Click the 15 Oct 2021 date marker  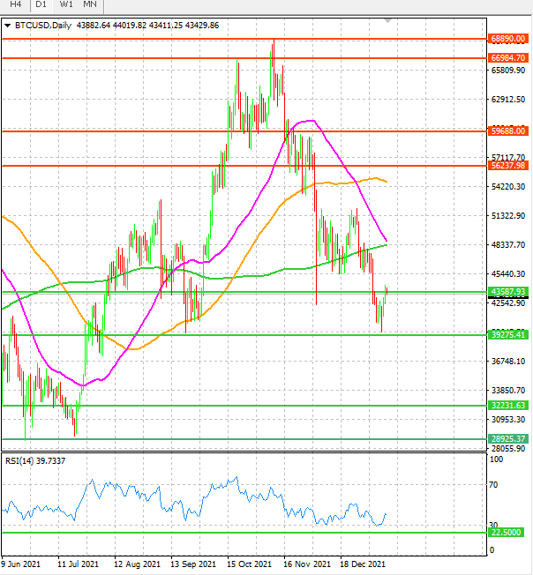(x=249, y=564)
